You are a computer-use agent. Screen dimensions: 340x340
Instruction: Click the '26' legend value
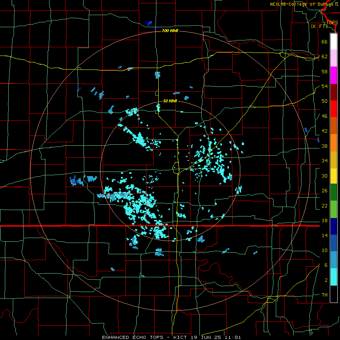click(x=325, y=191)
